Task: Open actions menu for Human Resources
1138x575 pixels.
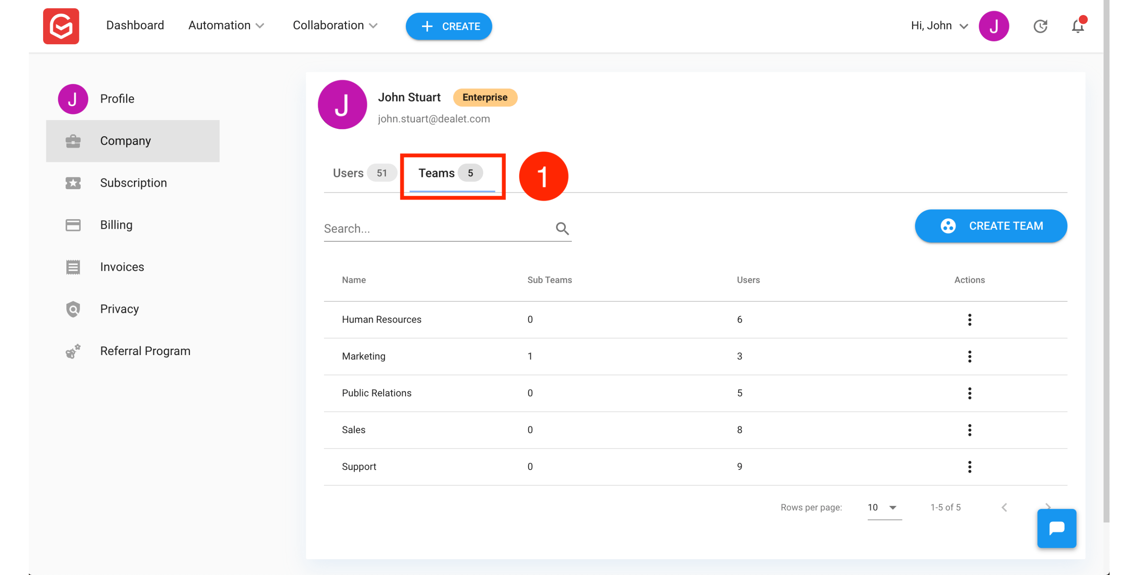Action: click(x=969, y=320)
